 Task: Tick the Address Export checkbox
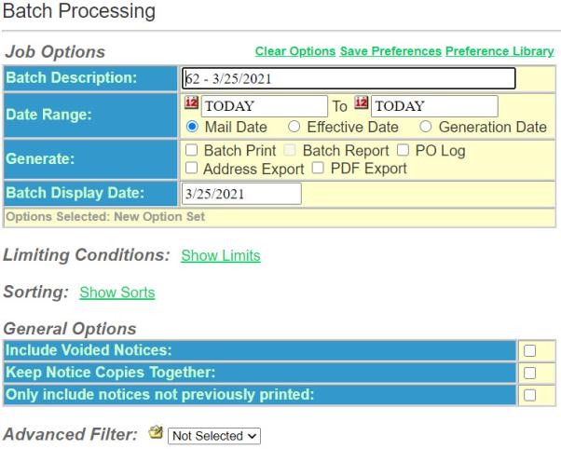[x=190, y=169]
